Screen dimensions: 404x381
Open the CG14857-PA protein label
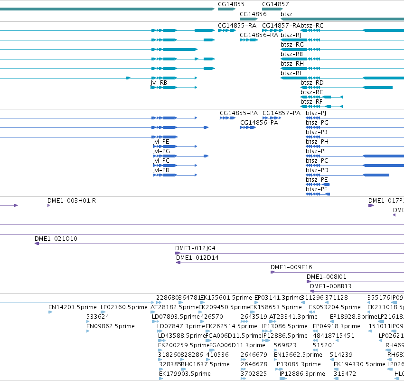tap(282, 113)
